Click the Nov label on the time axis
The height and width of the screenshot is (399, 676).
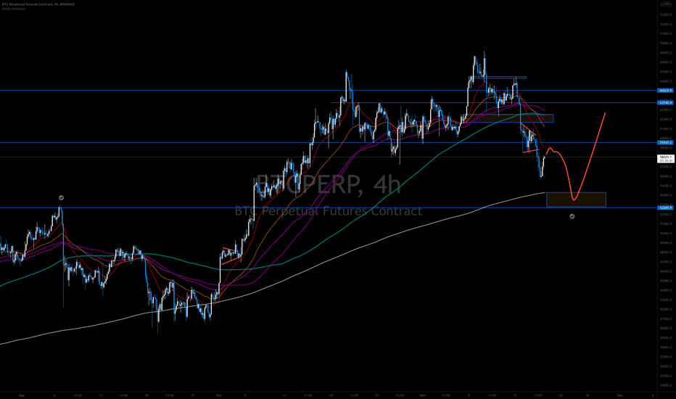pyautogui.click(x=422, y=395)
